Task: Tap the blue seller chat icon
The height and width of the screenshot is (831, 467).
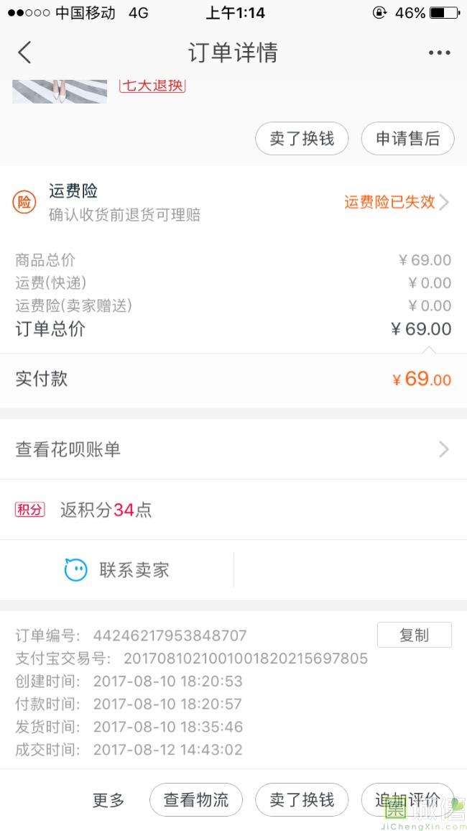Action: point(75,570)
